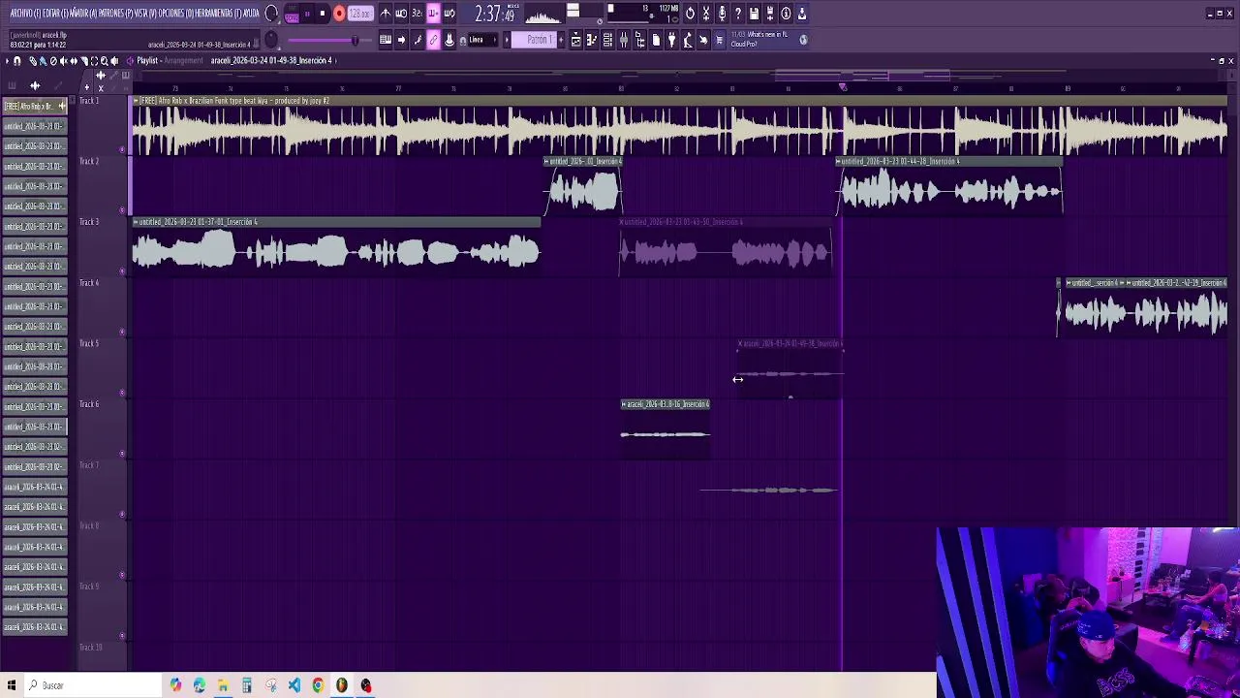The height and width of the screenshot is (698, 1240).
Task: Select the playlist Paint brush tool
Action: (43, 61)
